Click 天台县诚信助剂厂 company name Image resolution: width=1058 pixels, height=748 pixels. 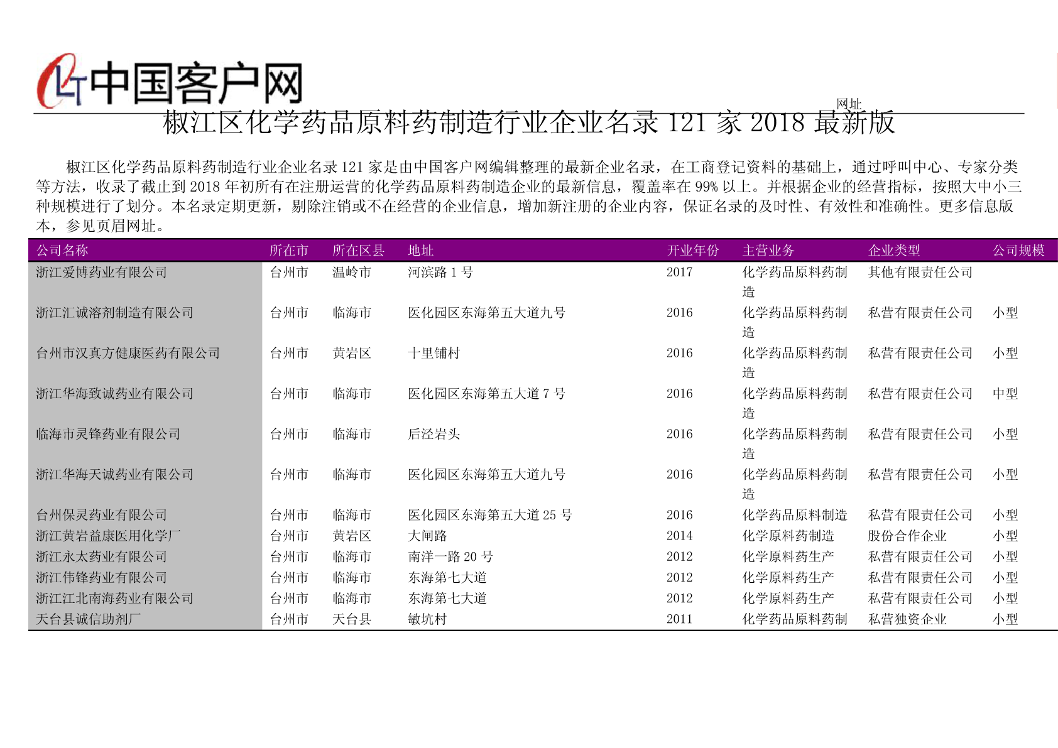click(89, 619)
